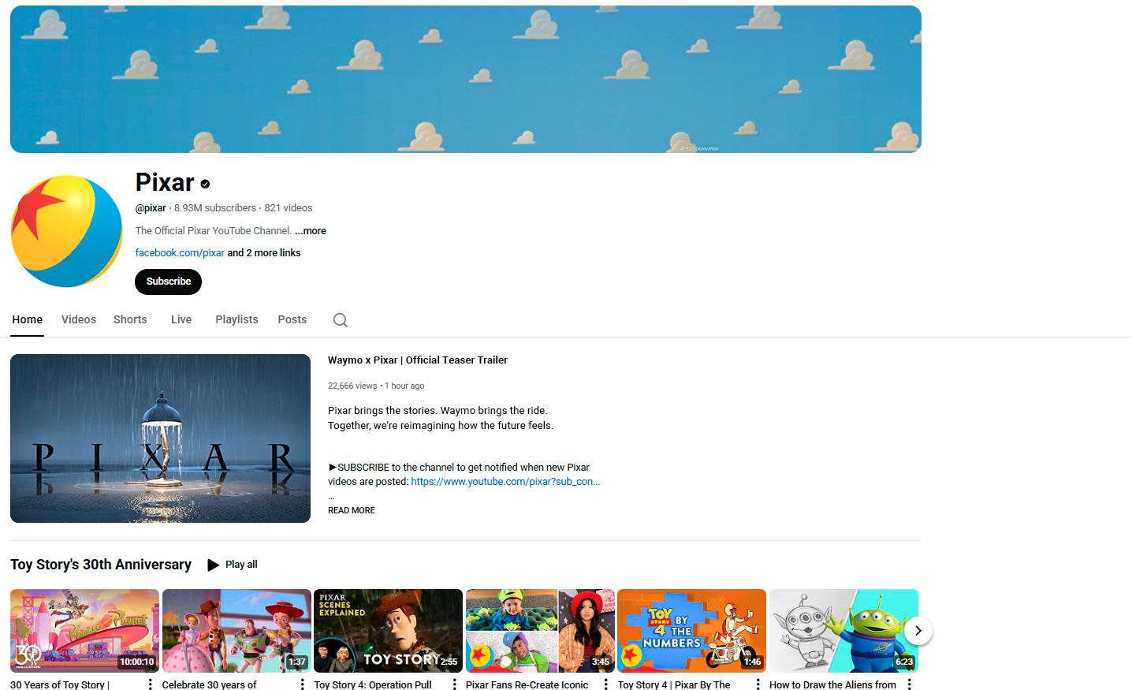The image size is (1132, 690).
Task: Open options for Pixar Fans Re-Create Iconic video
Action: click(x=605, y=684)
